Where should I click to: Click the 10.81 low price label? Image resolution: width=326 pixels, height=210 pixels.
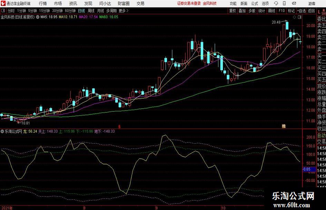click(x=26, y=123)
